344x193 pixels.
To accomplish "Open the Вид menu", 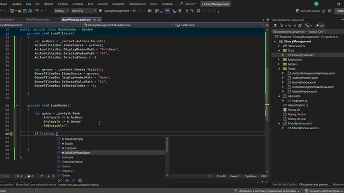I will click(x=28, y=4).
